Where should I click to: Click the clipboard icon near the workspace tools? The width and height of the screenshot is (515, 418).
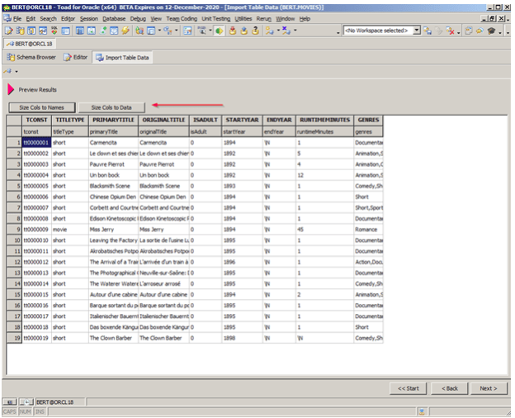coord(469,31)
